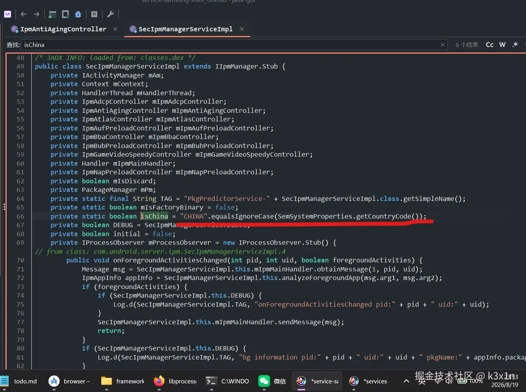Open WeChat (微信) in the taskbar
The width and height of the screenshot is (526, 392).
click(x=272, y=381)
